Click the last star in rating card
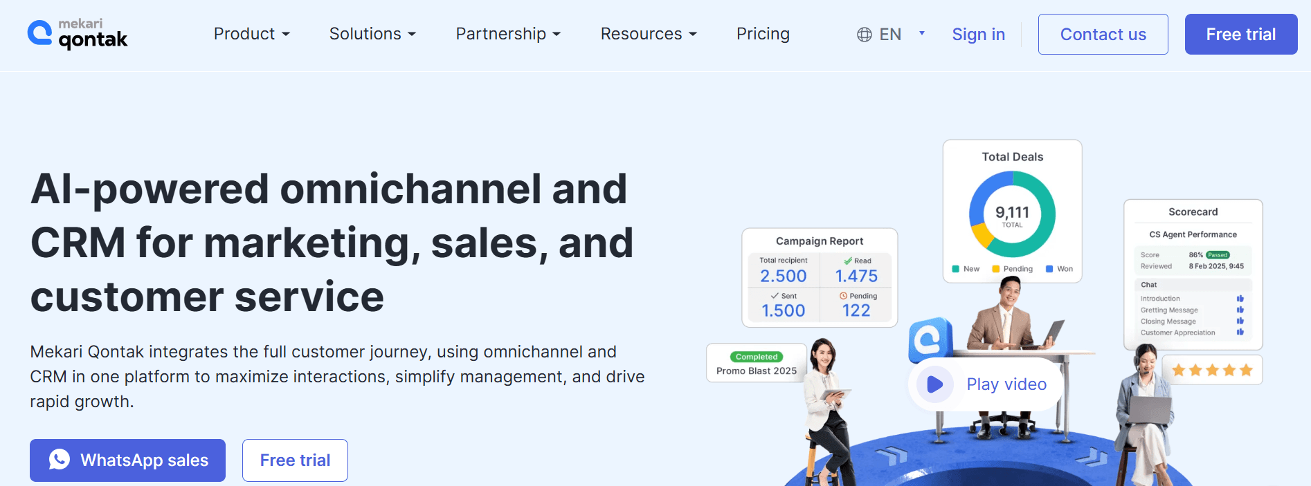 click(1246, 370)
